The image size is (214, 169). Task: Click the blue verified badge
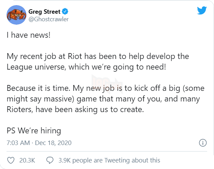point(65,11)
